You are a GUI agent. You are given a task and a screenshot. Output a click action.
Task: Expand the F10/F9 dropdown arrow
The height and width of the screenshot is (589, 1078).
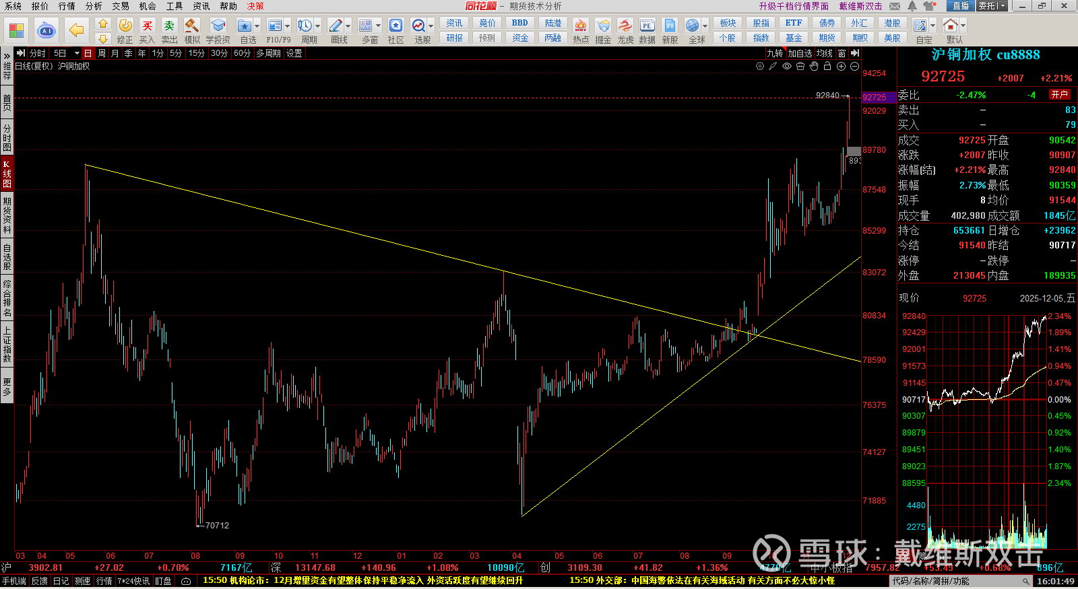(x=288, y=26)
